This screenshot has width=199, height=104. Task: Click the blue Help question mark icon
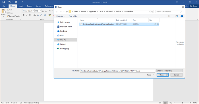182,16
